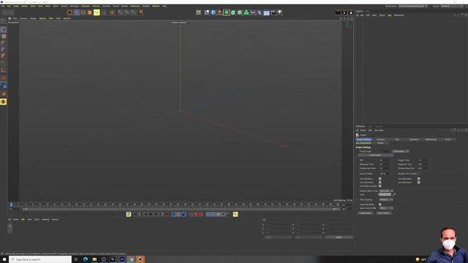Click the green Volume Builder icon
Image resolution: width=468 pixels, height=263 pixels.
[x=246, y=12]
